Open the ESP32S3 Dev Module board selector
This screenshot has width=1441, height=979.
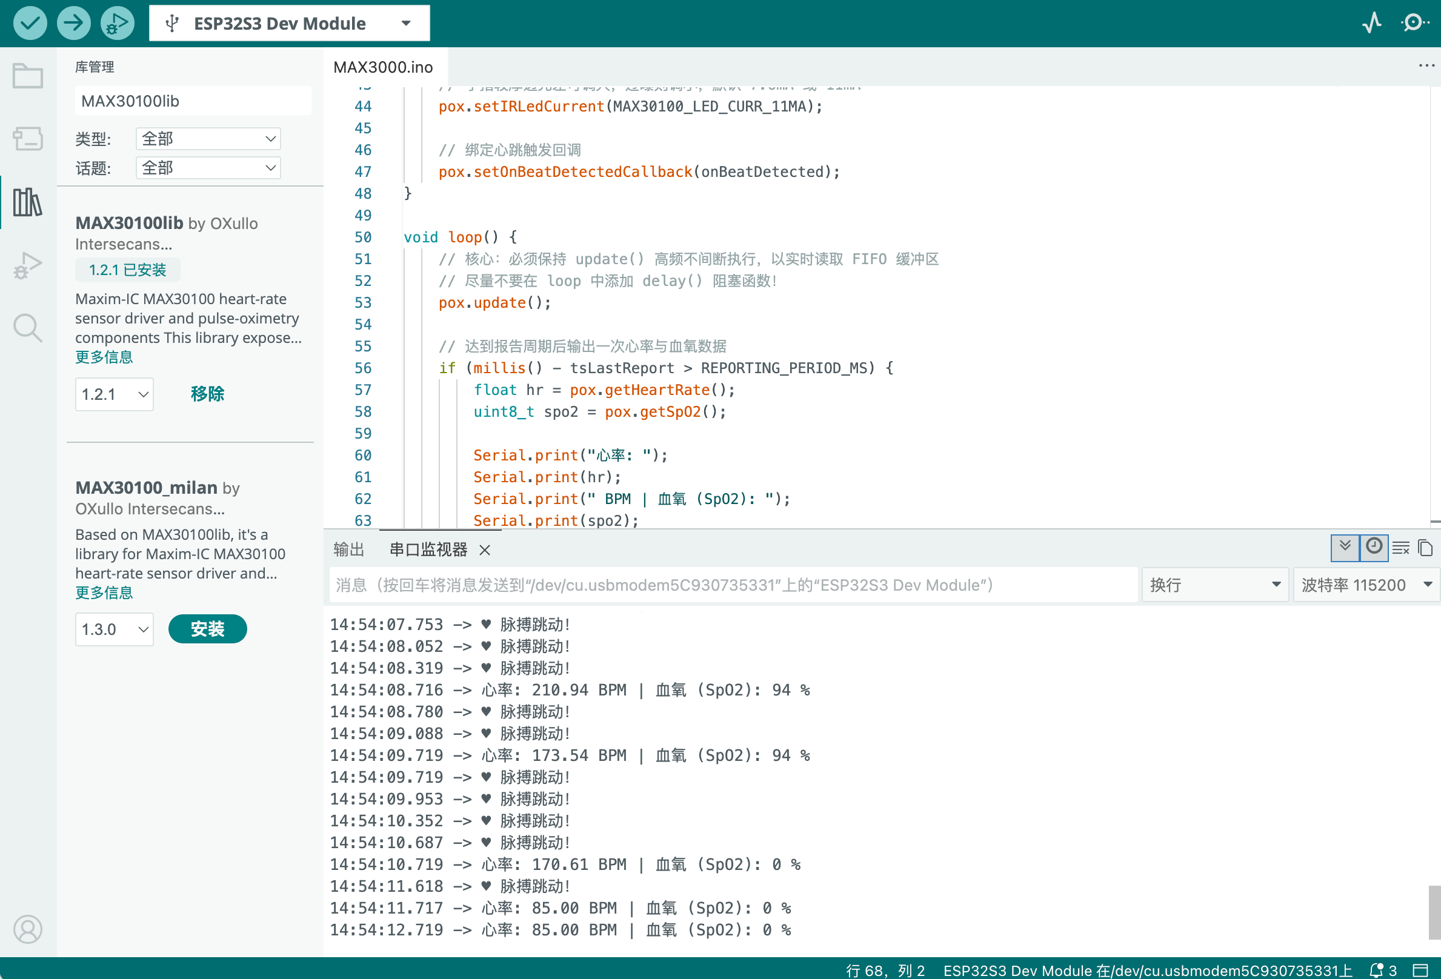coord(290,24)
